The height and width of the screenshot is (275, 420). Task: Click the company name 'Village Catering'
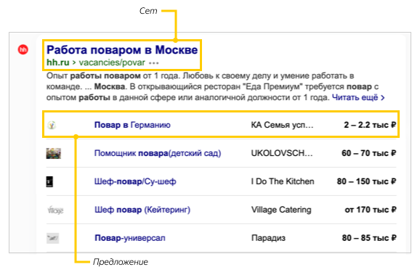tap(281, 210)
